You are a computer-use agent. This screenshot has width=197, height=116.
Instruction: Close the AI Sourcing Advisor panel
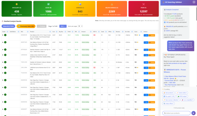(x=194, y=2)
